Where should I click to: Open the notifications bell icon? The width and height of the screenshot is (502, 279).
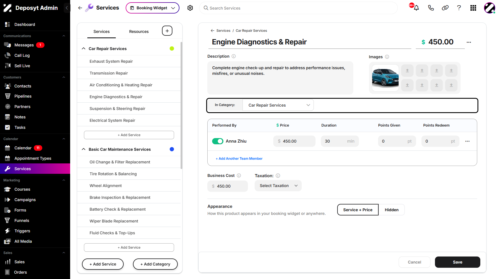416,8
